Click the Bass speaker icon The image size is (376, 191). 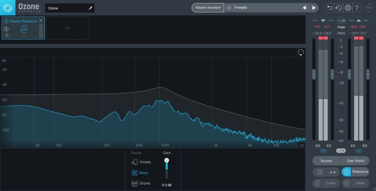[x=134, y=173]
